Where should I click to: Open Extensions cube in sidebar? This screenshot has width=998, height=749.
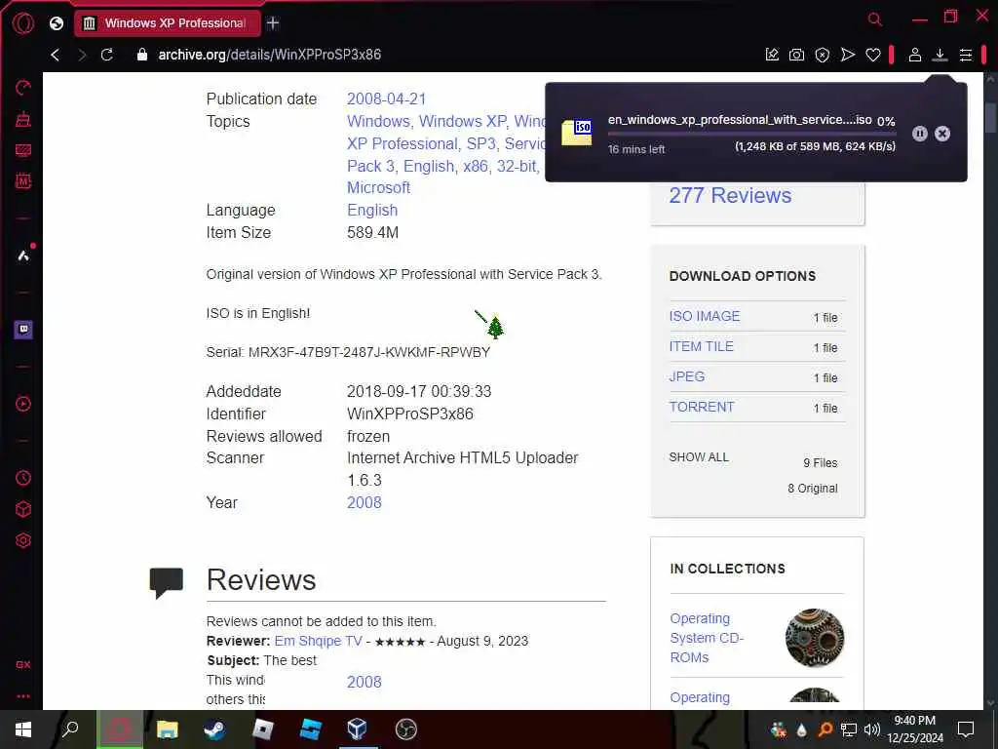23,509
